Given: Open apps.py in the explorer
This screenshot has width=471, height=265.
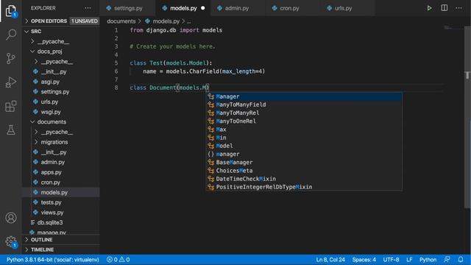Looking at the screenshot, I should pos(51,172).
